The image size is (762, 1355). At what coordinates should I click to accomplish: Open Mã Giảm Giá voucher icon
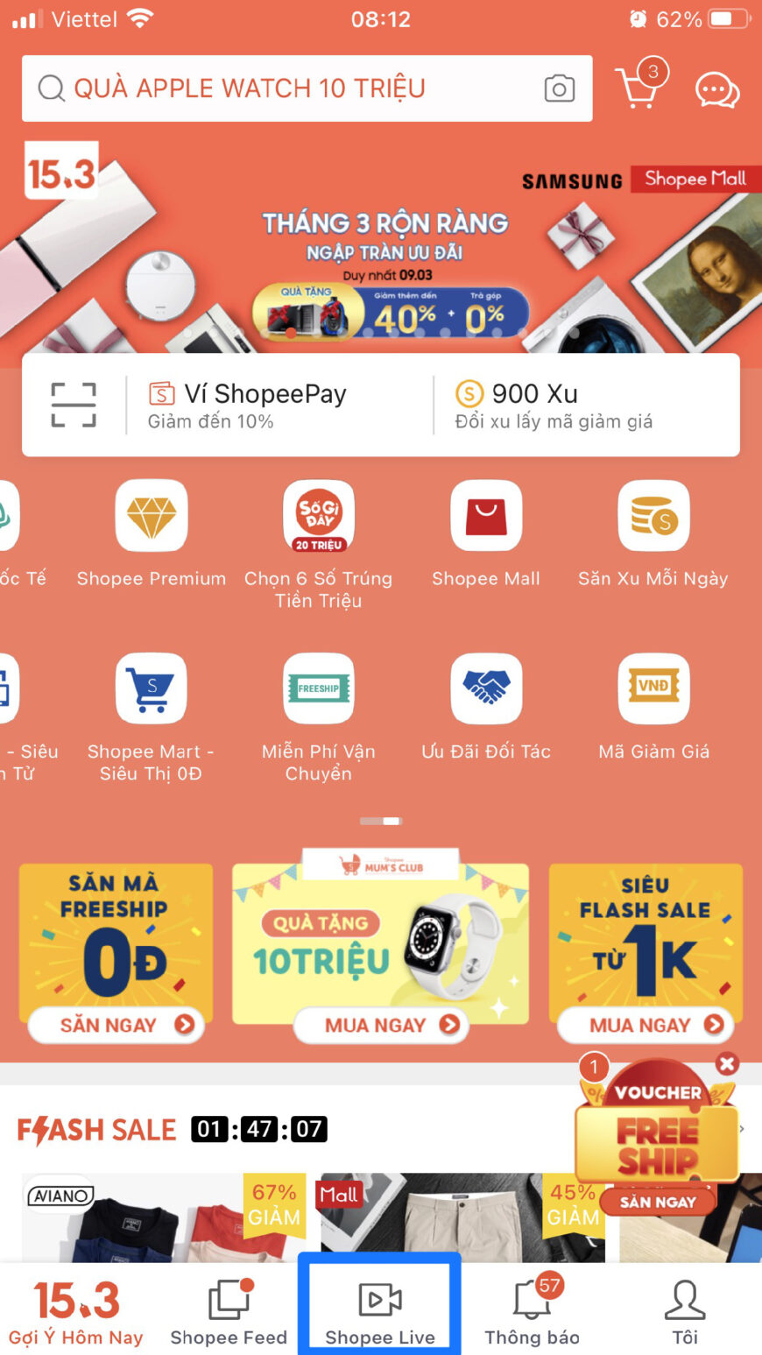click(x=653, y=688)
